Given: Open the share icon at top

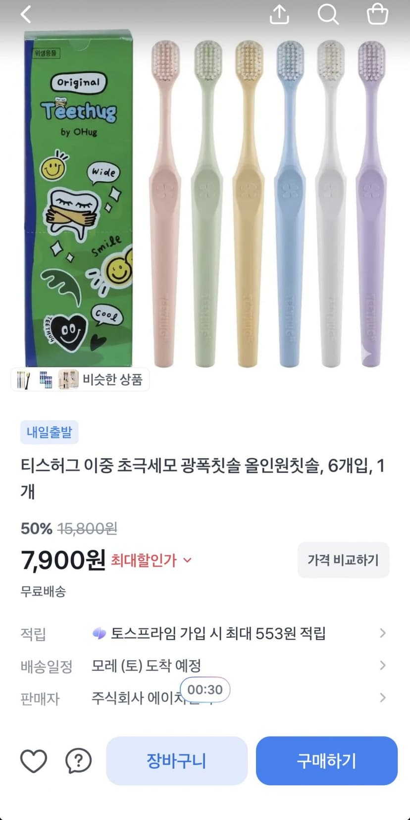Looking at the screenshot, I should pyautogui.click(x=279, y=14).
